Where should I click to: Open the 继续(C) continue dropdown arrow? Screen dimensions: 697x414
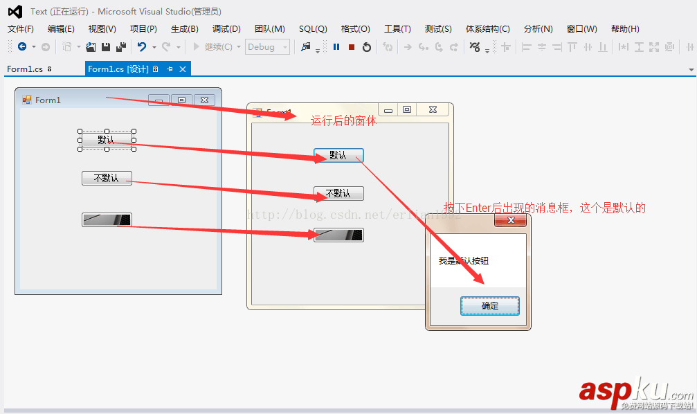tap(238, 47)
